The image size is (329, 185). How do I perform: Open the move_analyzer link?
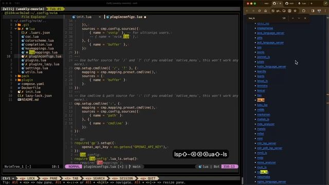point(266,162)
